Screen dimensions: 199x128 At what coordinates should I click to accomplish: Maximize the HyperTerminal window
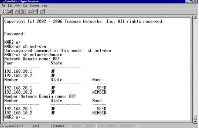coord(191,1)
